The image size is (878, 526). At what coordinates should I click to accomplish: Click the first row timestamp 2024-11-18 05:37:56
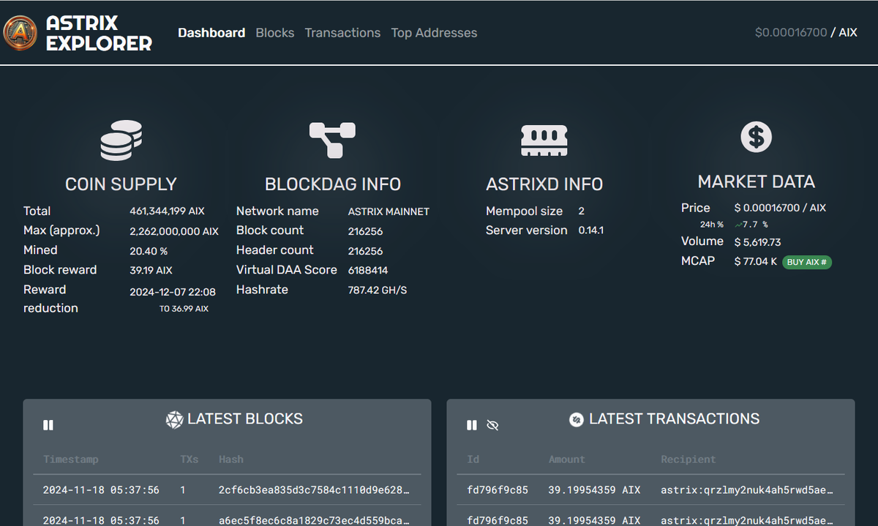point(101,489)
